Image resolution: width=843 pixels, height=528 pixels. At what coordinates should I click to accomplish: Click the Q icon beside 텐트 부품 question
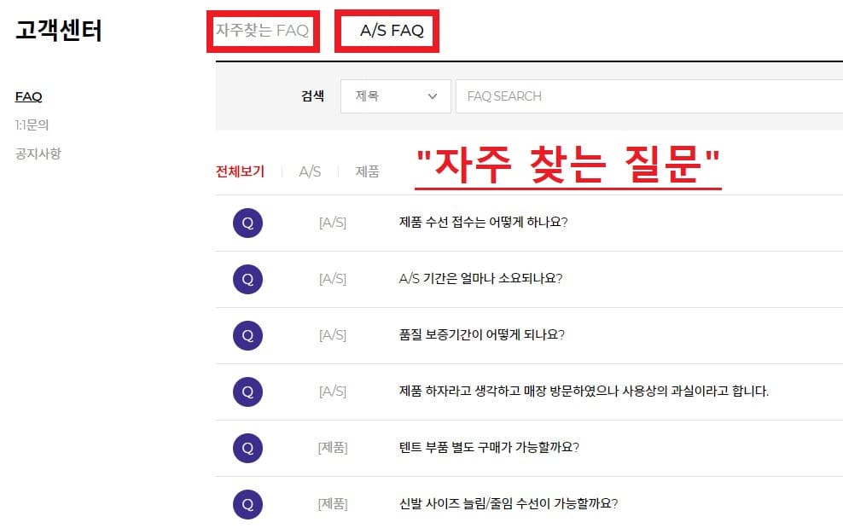tap(247, 448)
